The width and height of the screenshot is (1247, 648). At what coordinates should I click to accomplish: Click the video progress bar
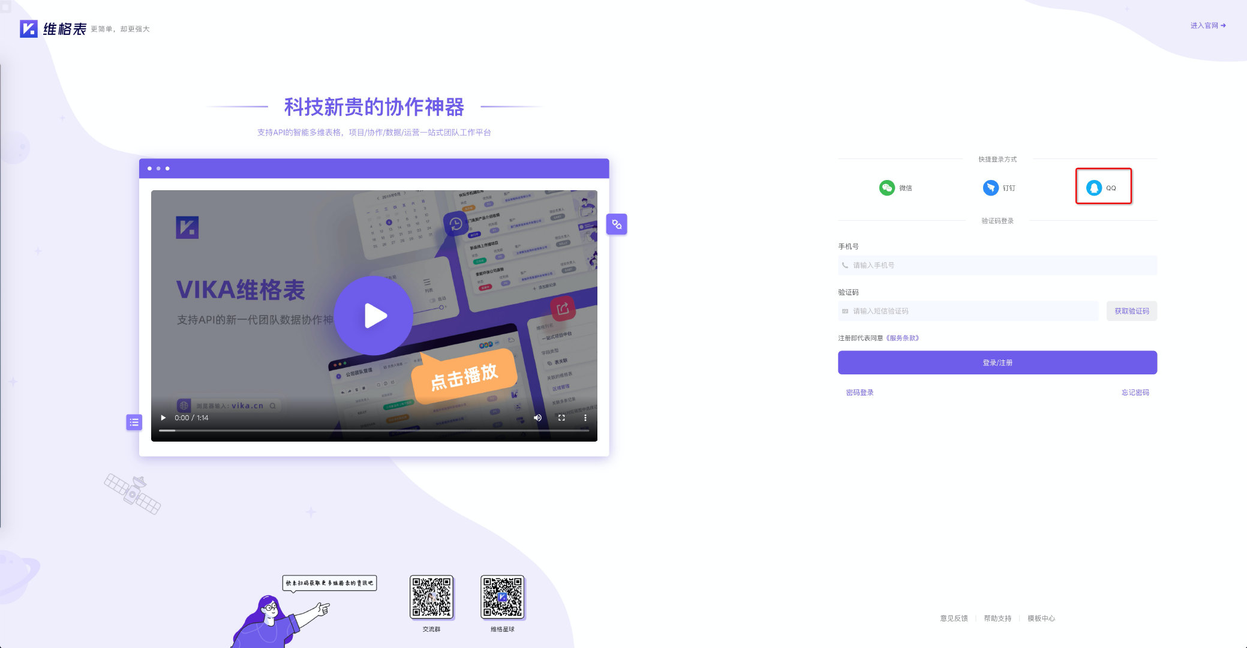[x=373, y=430]
